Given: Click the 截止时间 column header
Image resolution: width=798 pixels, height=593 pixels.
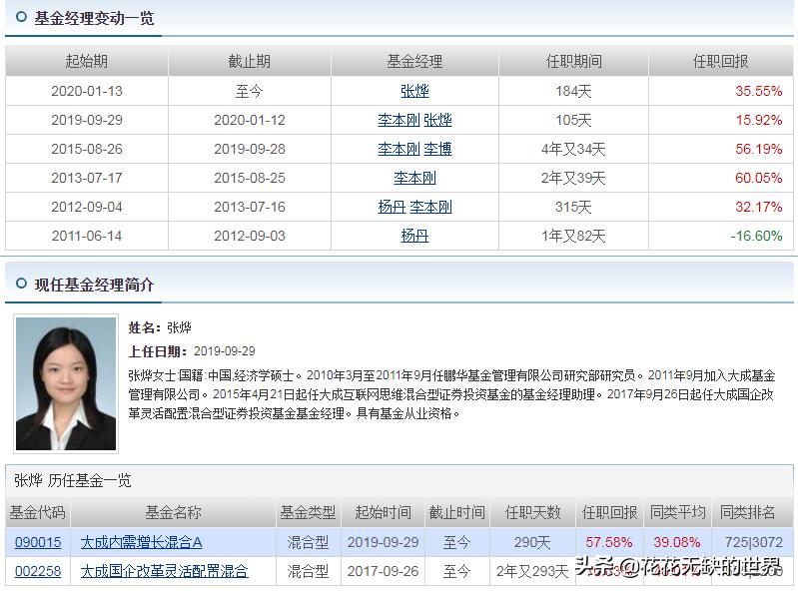Looking at the screenshot, I should [456, 513].
